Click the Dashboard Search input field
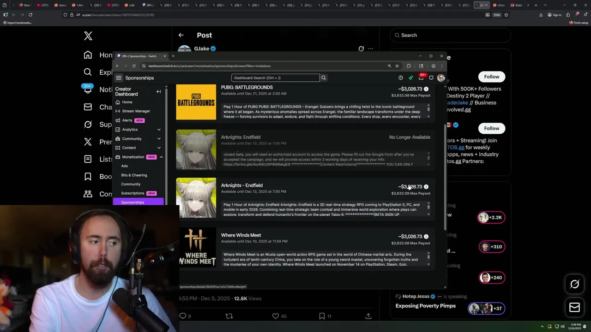Image resolution: width=591 pixels, height=332 pixels. click(275, 77)
